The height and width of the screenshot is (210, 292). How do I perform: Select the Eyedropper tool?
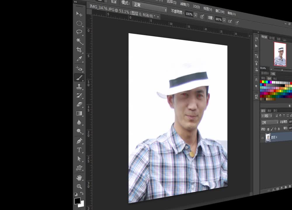pos(79,59)
